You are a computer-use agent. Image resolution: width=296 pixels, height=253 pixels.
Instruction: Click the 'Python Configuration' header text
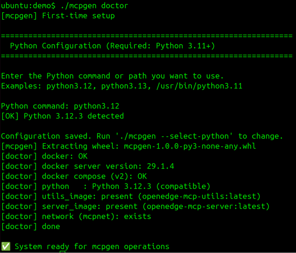[x=55, y=46]
